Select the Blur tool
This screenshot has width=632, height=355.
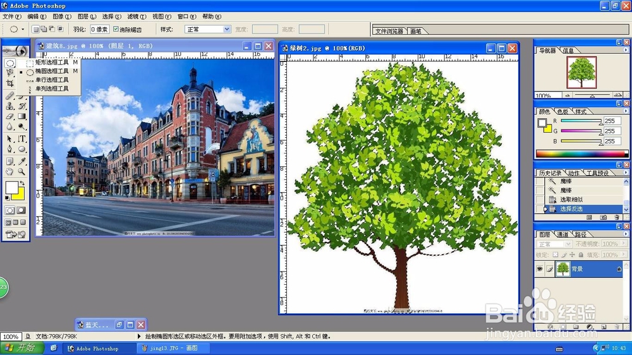click(9, 126)
